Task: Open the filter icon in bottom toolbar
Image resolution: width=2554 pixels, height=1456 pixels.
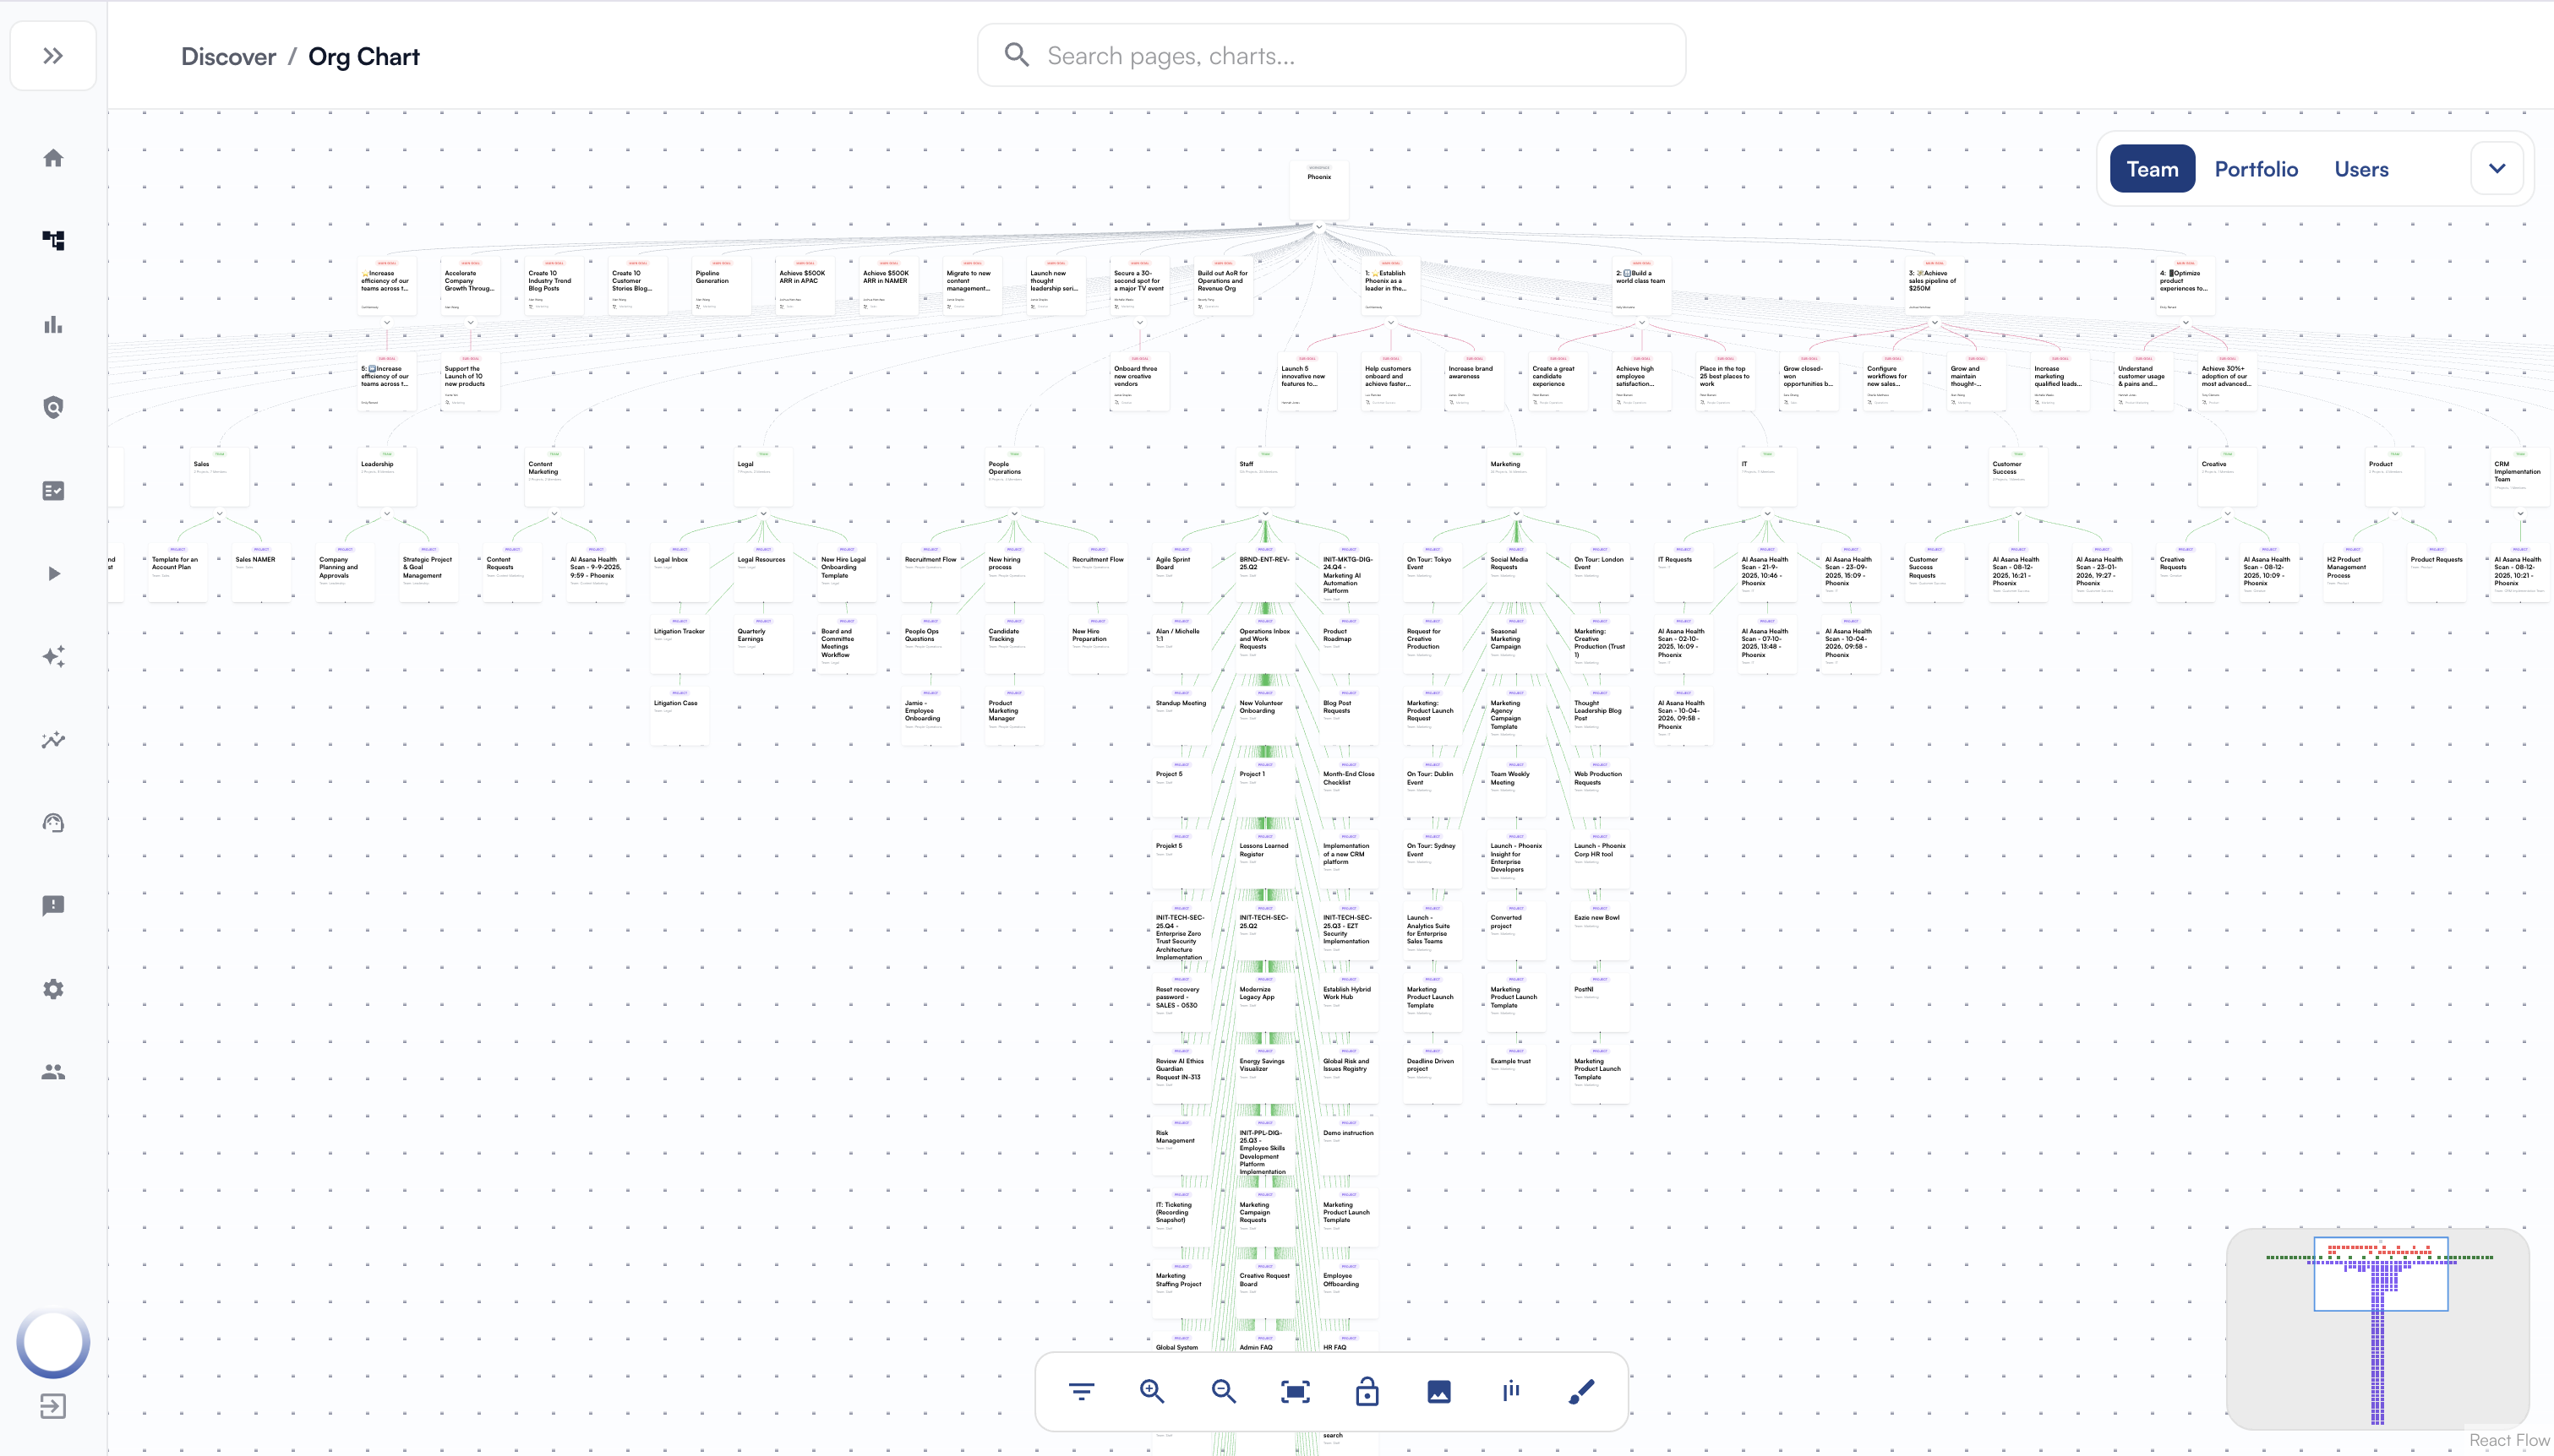Action: coord(1080,1391)
